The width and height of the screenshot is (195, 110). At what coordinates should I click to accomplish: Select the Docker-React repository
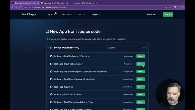140,94
